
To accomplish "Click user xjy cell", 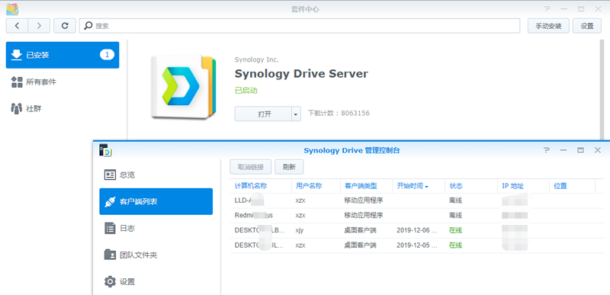I will click(299, 230).
